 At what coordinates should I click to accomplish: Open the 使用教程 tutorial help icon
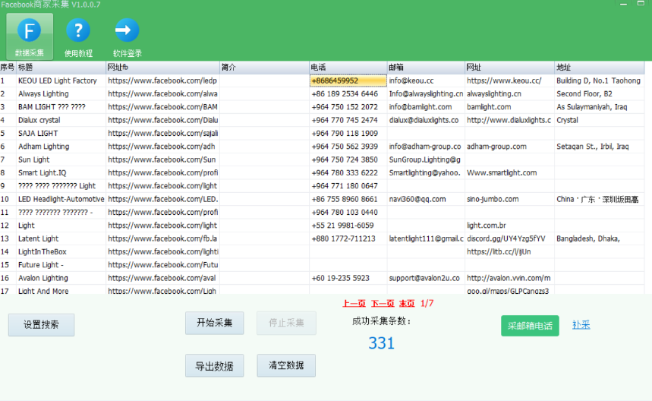point(78,36)
